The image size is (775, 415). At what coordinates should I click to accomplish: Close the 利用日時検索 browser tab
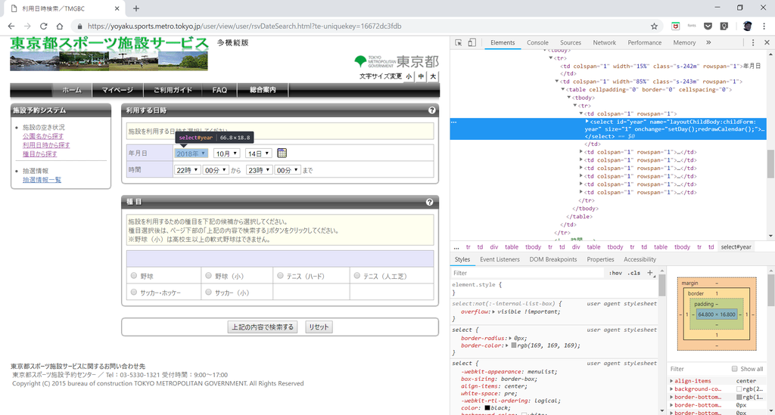pyautogui.click(x=117, y=8)
